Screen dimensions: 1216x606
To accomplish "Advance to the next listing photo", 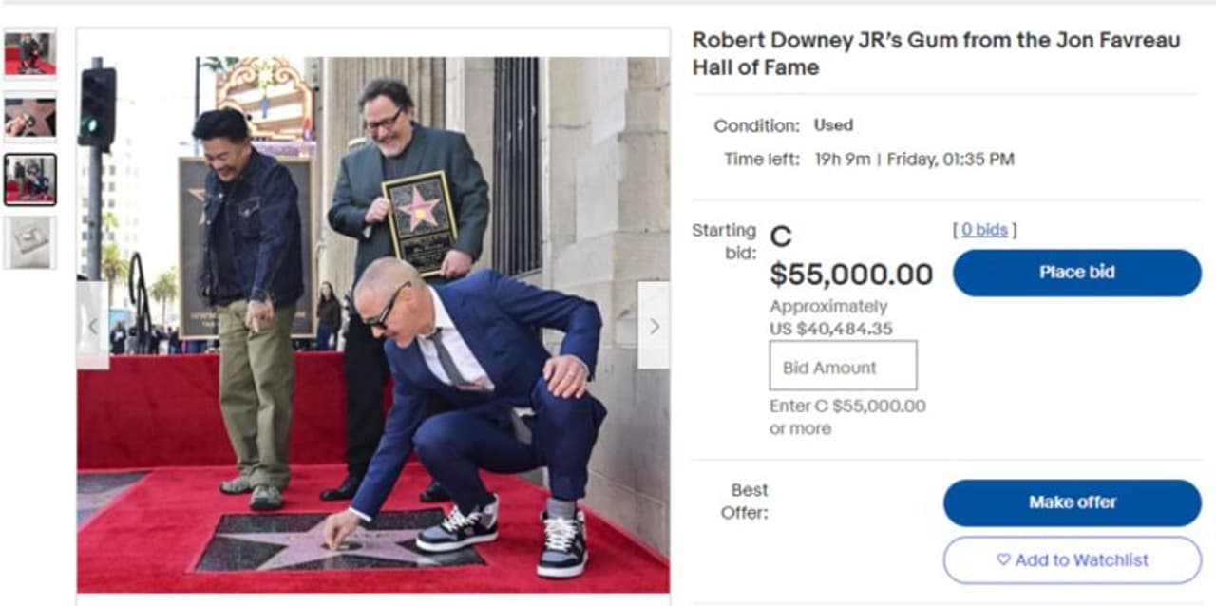I will click(x=654, y=326).
